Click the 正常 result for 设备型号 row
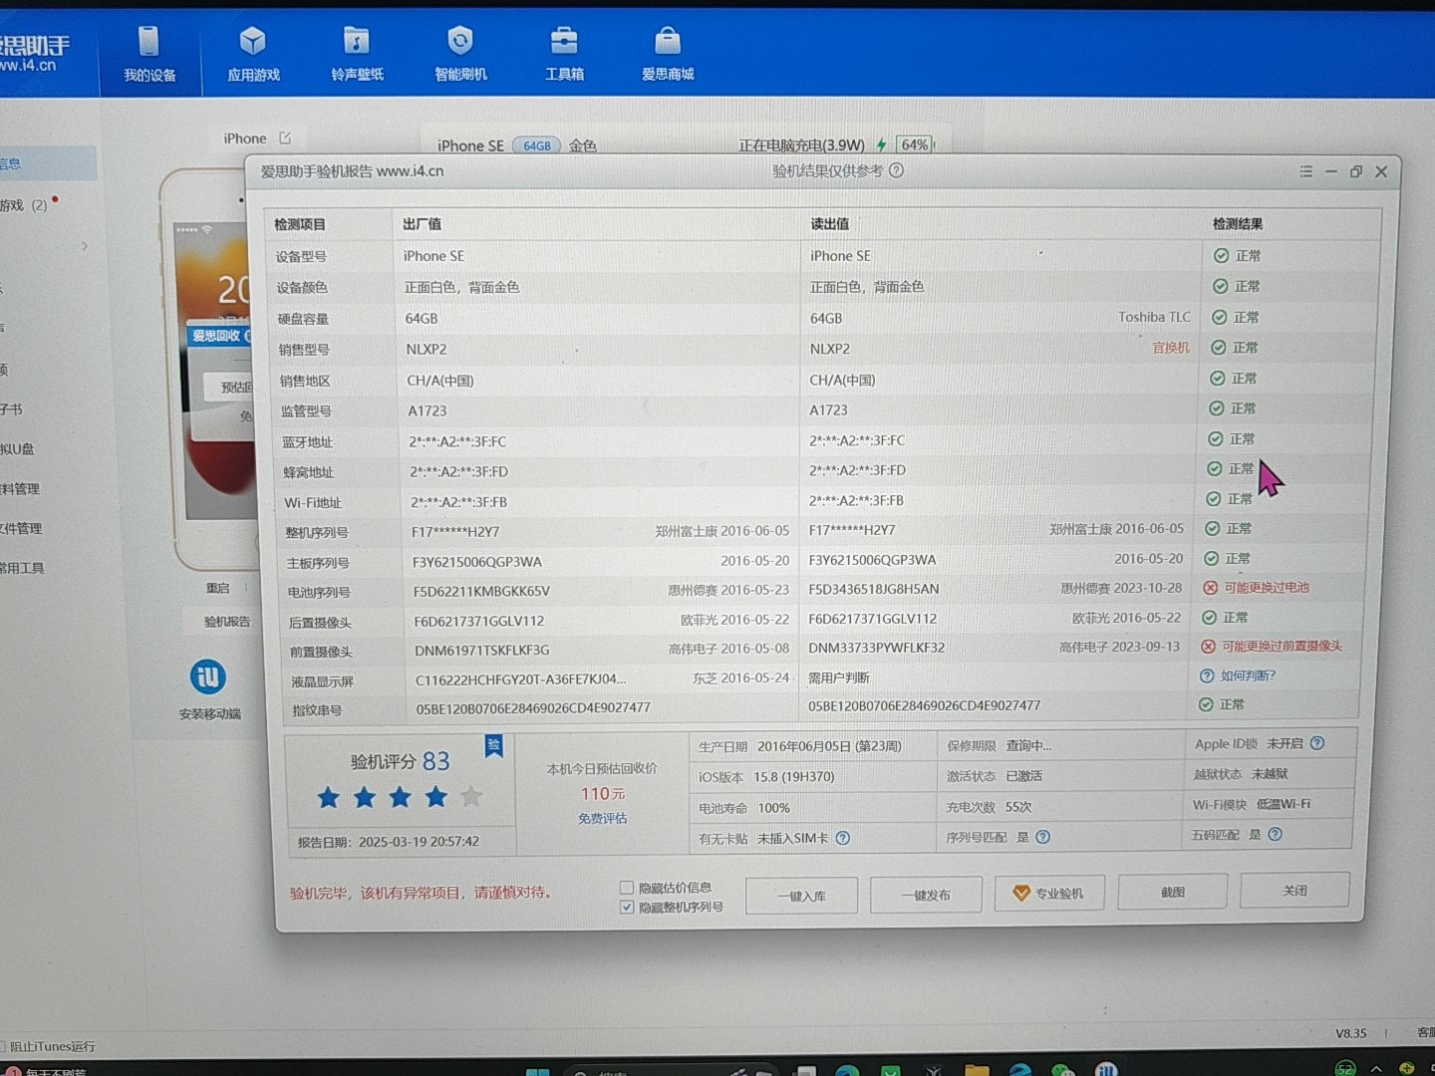The width and height of the screenshot is (1435, 1076). pos(1237,256)
